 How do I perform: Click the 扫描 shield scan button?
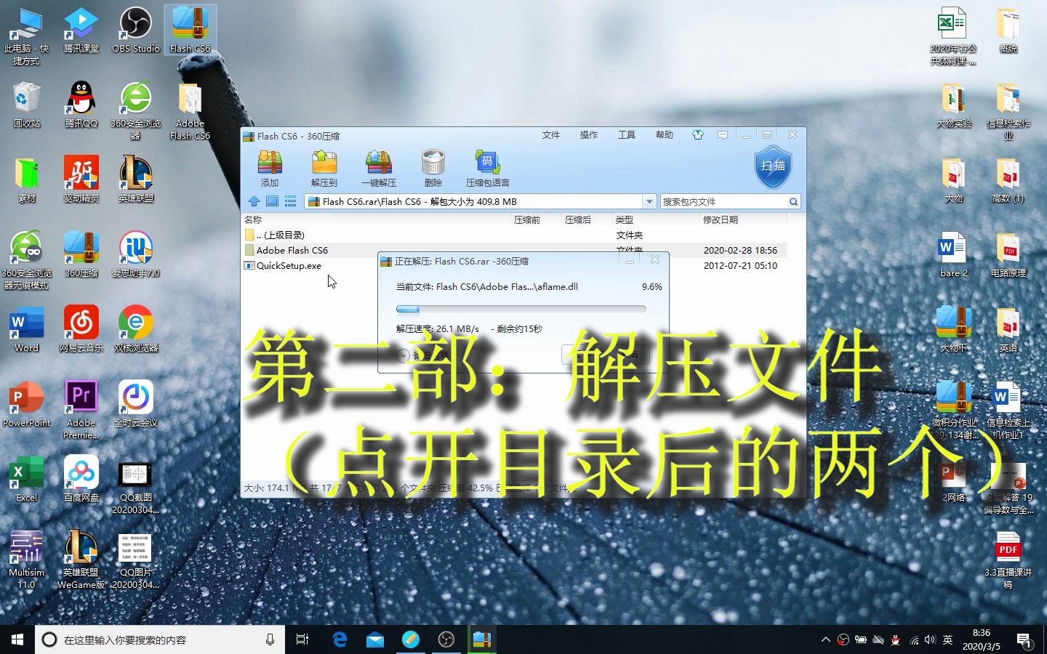(773, 166)
